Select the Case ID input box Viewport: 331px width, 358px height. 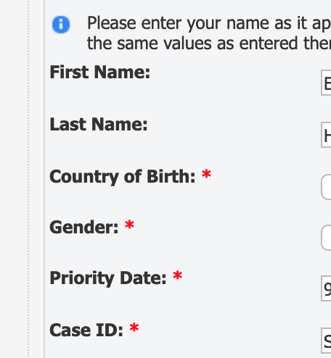click(326, 341)
